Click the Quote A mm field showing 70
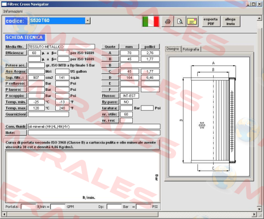Viewport: 264px width, 219px height. pos(130,53)
